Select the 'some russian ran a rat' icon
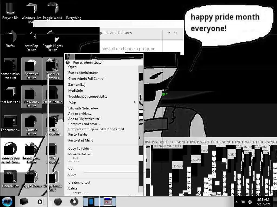Image resolution: width=277 pixels, height=207 pixels. click(10, 69)
